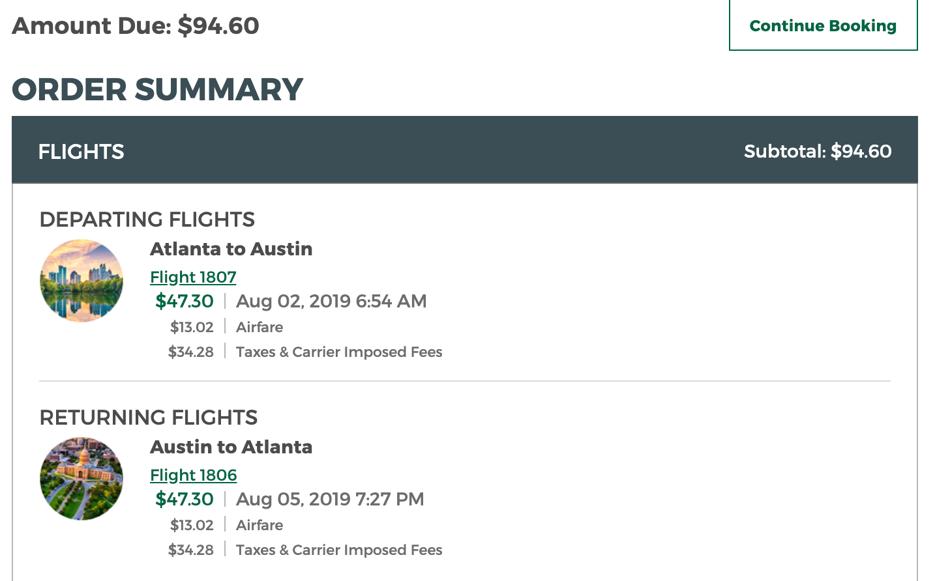Click the Atlanta skyline circular photo

(x=82, y=281)
